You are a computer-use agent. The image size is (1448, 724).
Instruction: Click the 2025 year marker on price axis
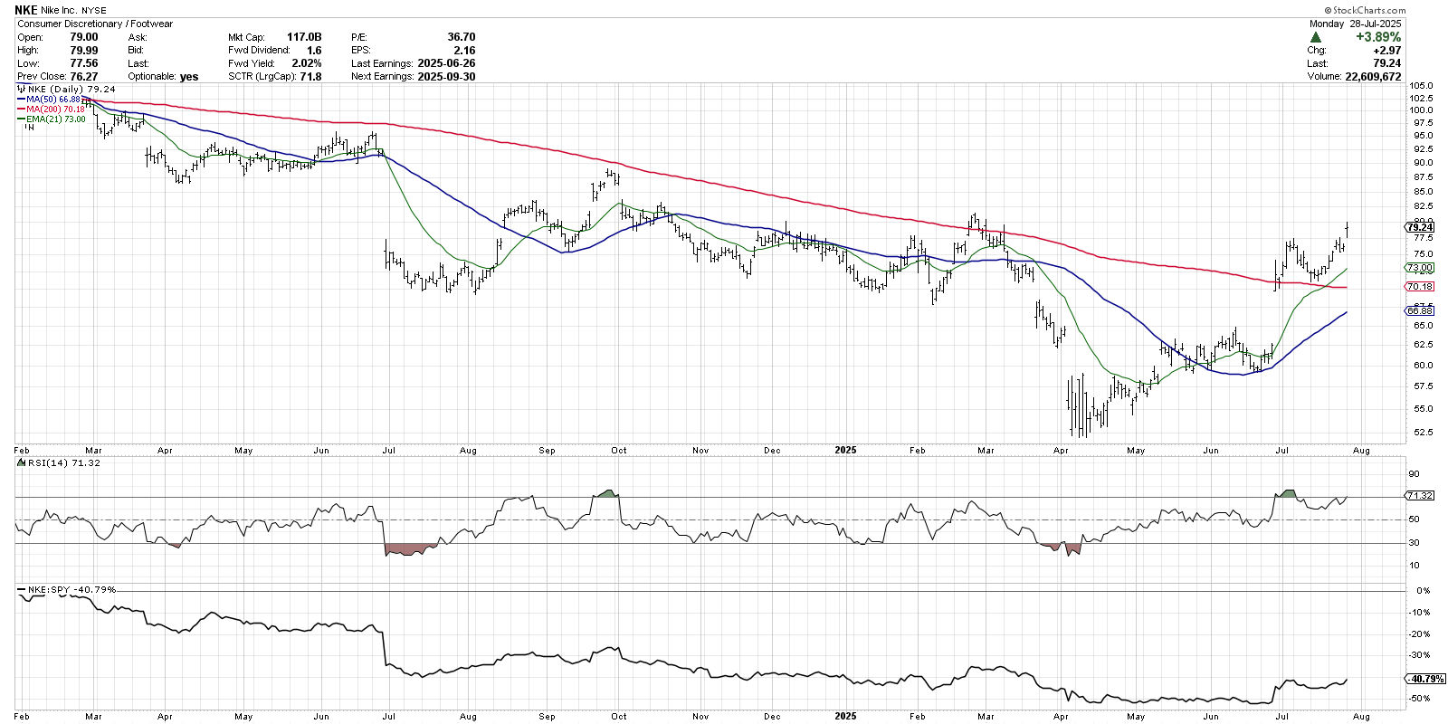coord(845,450)
